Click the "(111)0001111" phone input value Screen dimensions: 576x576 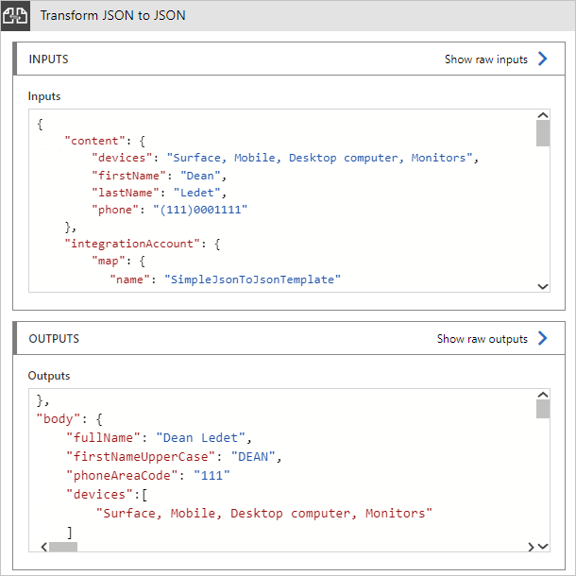tap(206, 210)
